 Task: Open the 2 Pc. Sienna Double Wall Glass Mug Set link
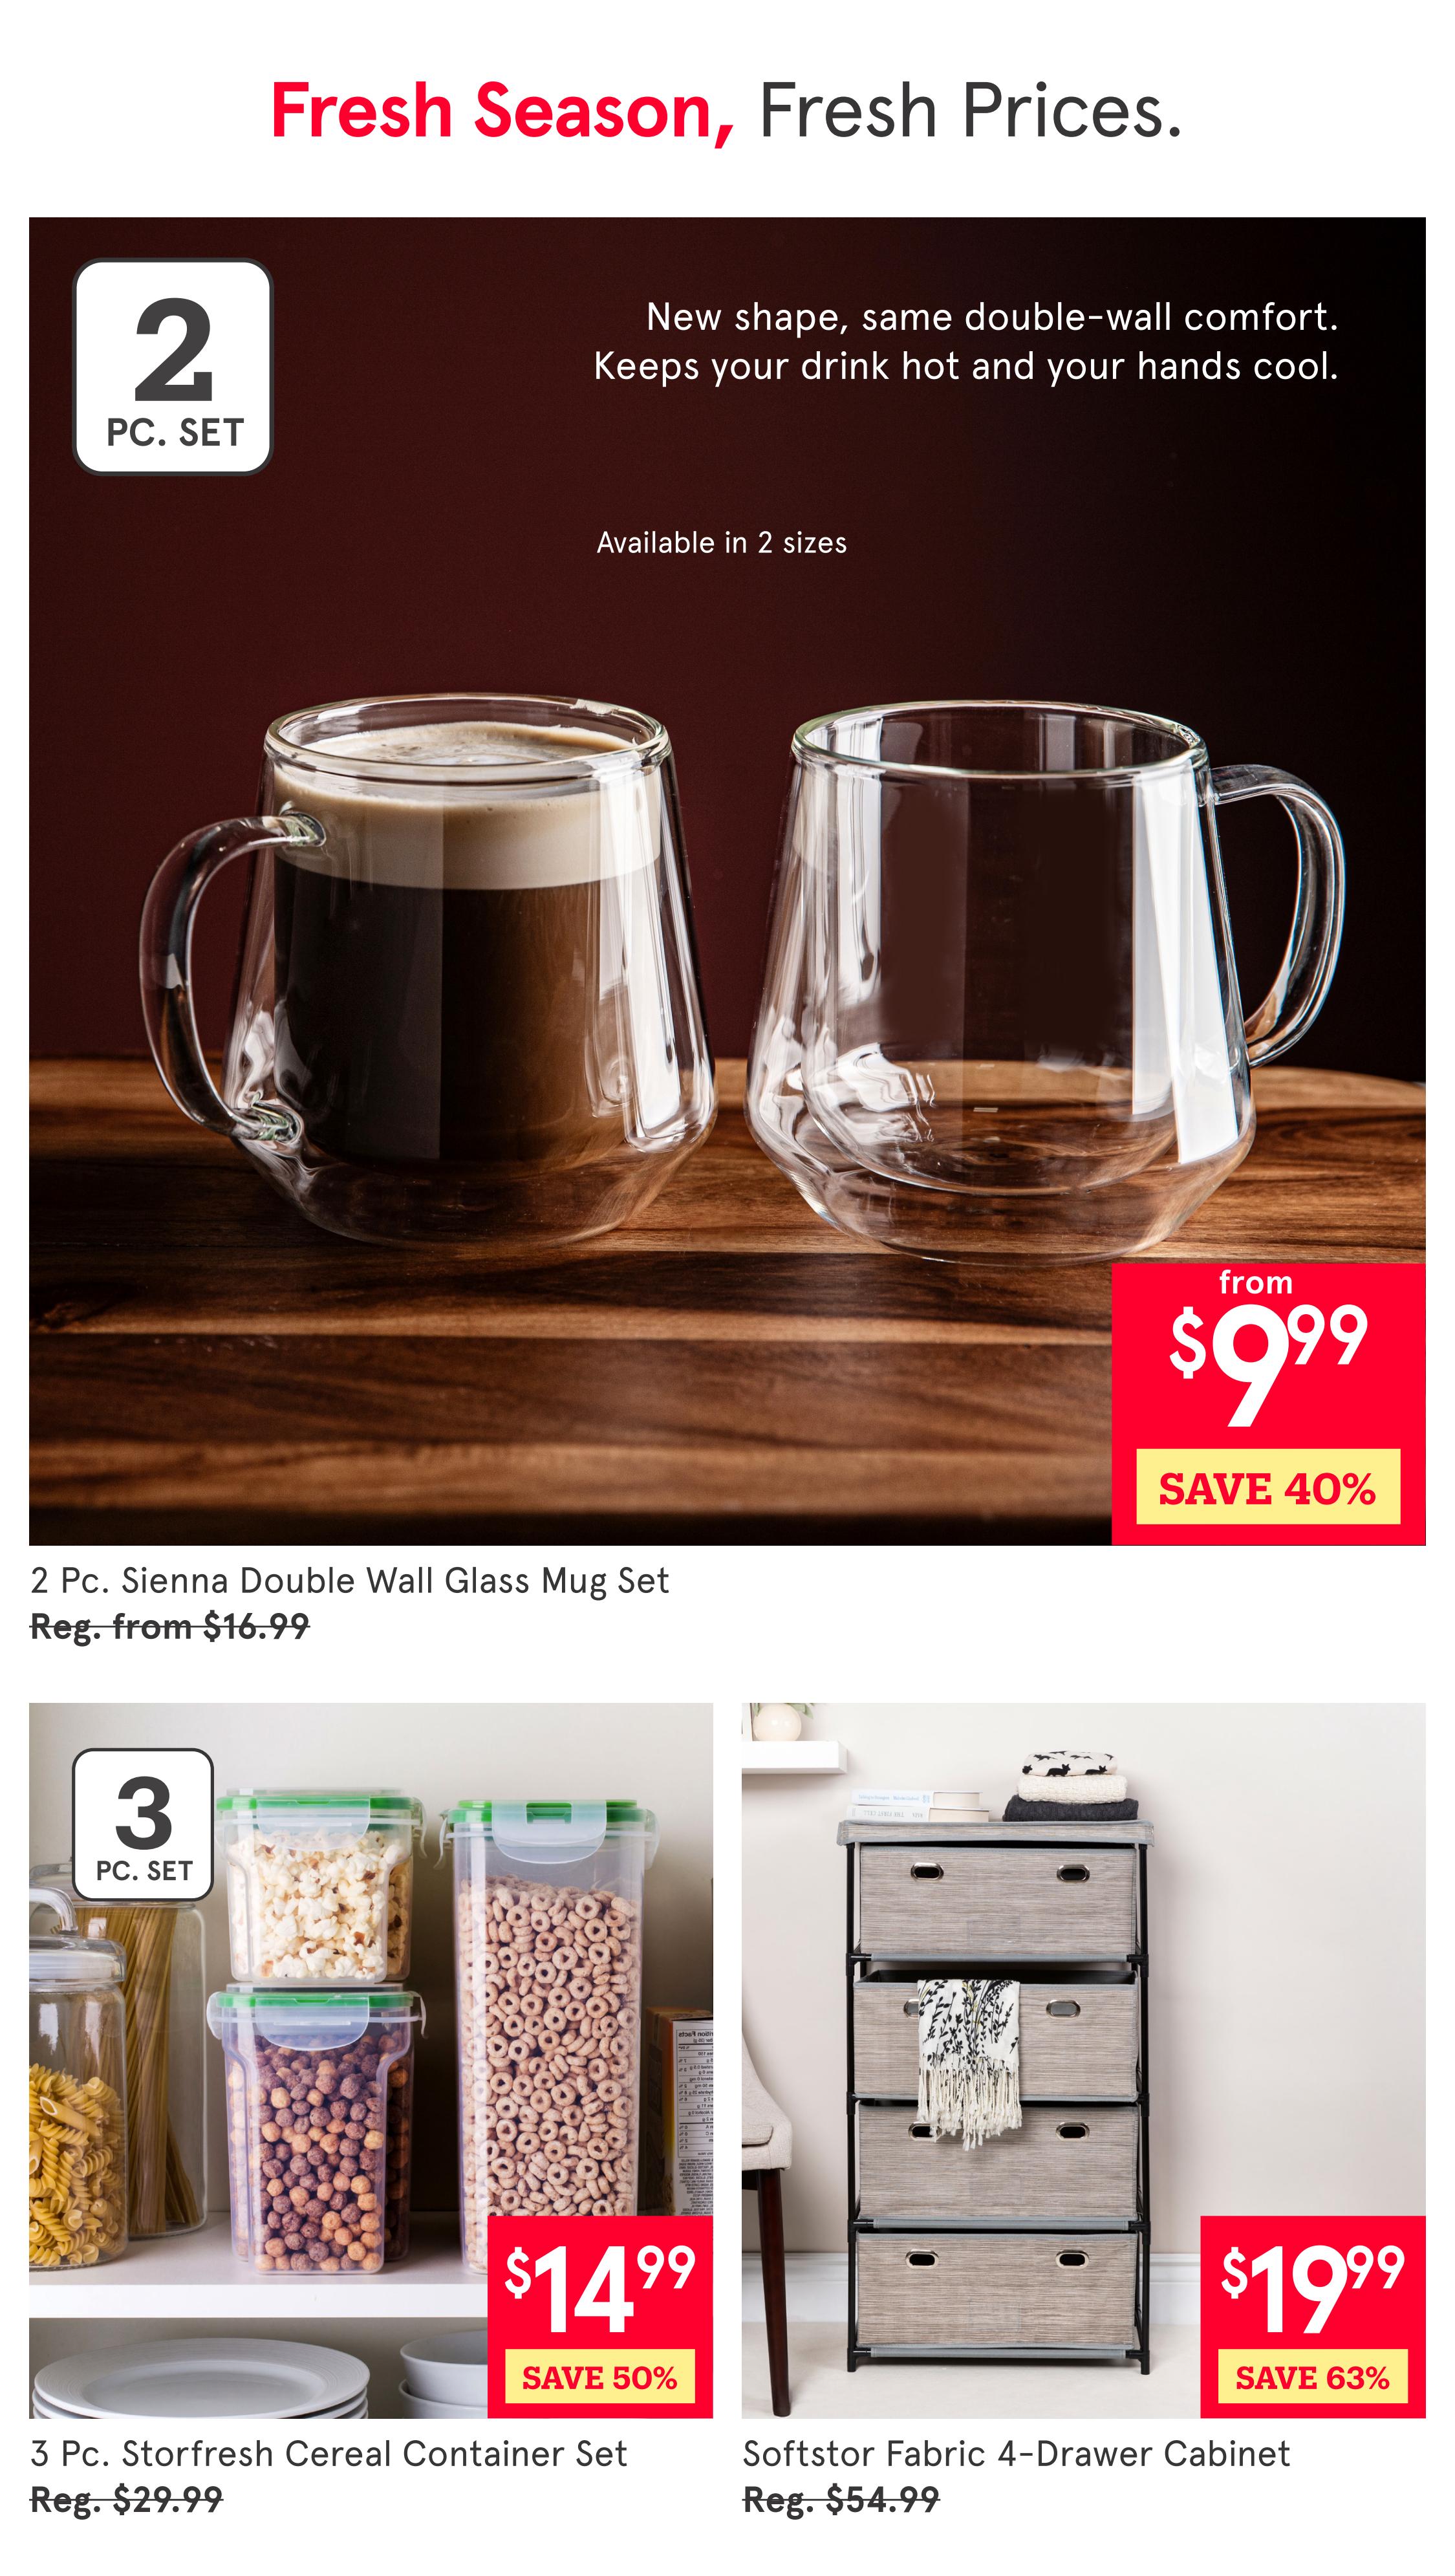[x=349, y=1581]
